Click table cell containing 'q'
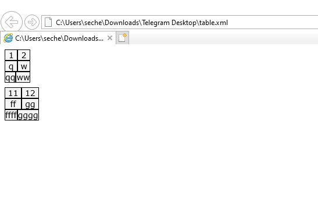318x220 pixels. point(11,66)
